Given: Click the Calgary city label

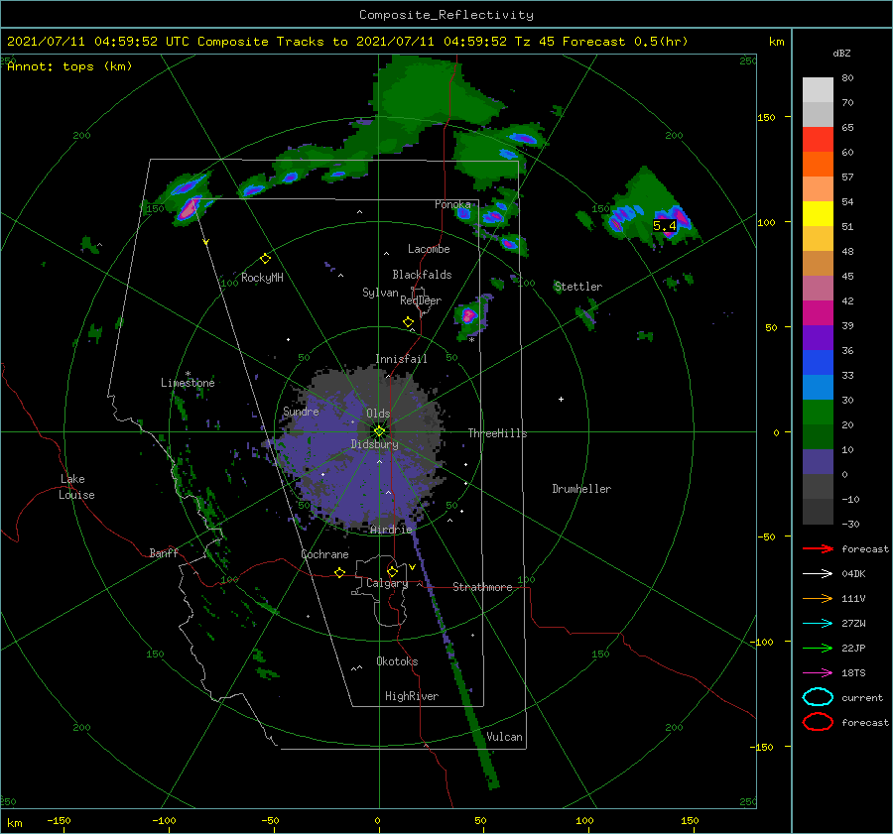Looking at the screenshot, I should pos(387,583).
